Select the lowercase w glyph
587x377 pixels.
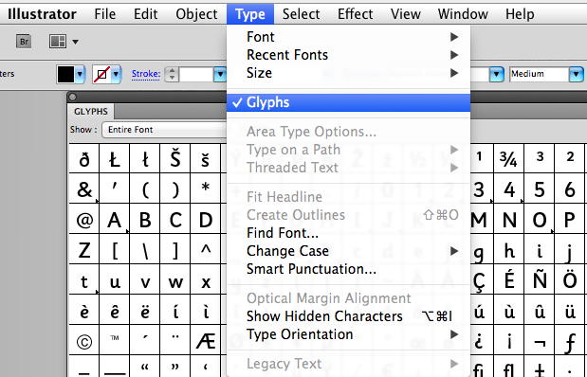pyautogui.click(x=175, y=279)
